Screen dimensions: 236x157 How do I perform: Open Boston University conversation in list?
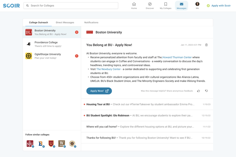[x=52, y=32]
